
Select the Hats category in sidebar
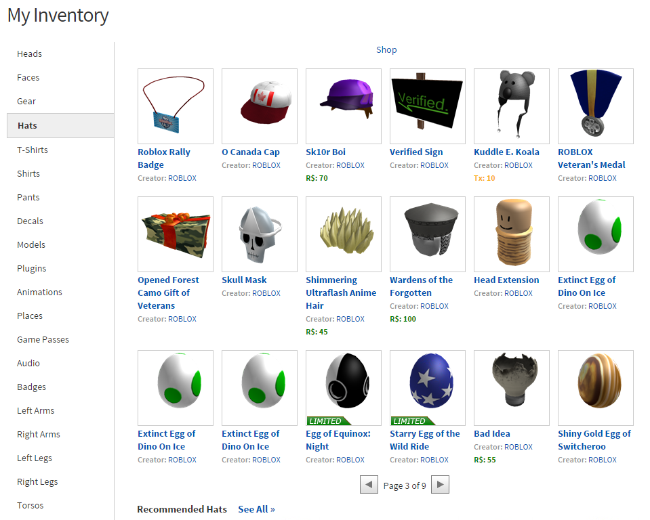tap(60, 125)
